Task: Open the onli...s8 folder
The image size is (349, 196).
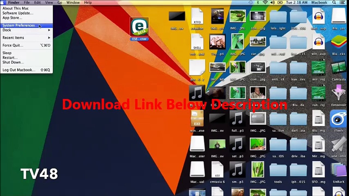Action: coord(278,68)
